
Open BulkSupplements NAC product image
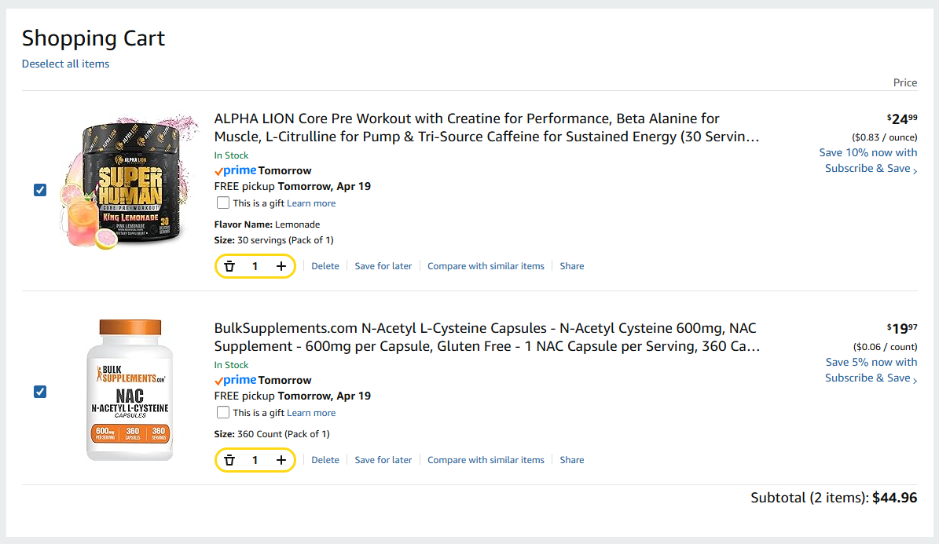[130, 390]
